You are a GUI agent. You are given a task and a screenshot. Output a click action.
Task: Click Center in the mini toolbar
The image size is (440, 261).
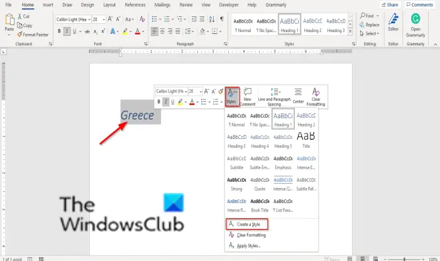298,96
